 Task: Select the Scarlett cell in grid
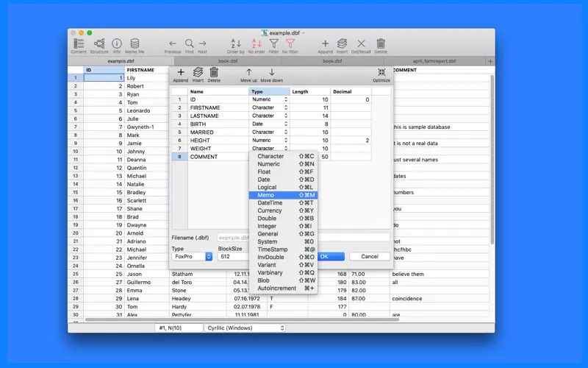pyautogui.click(x=146, y=200)
